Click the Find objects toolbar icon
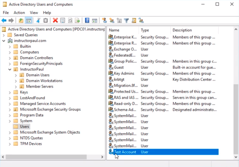 tap(134, 20)
